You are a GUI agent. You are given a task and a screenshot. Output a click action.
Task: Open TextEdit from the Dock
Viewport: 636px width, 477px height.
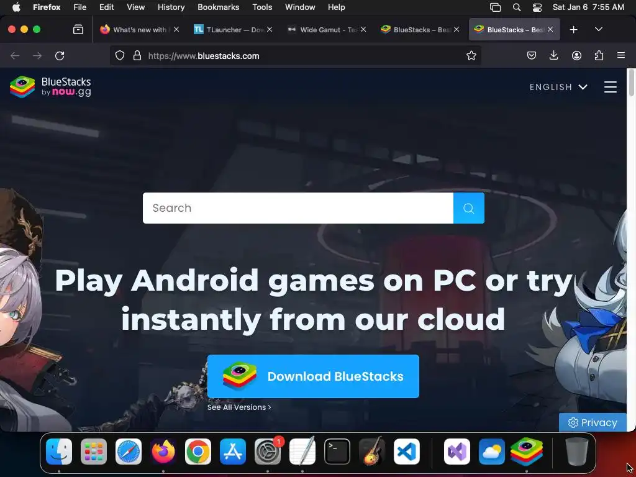302,451
